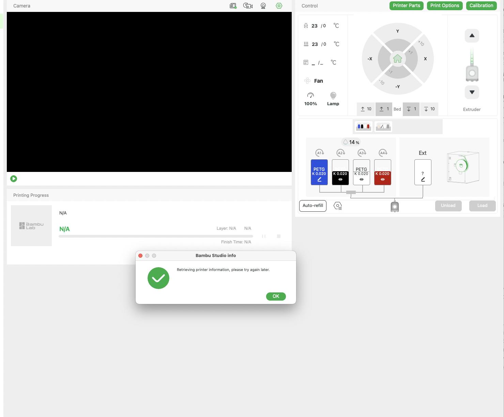Edit blue A1 filament via pencil icon
This screenshot has height=417, width=504.
(x=319, y=180)
